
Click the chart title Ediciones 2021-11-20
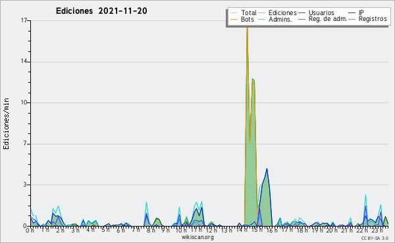coord(101,11)
